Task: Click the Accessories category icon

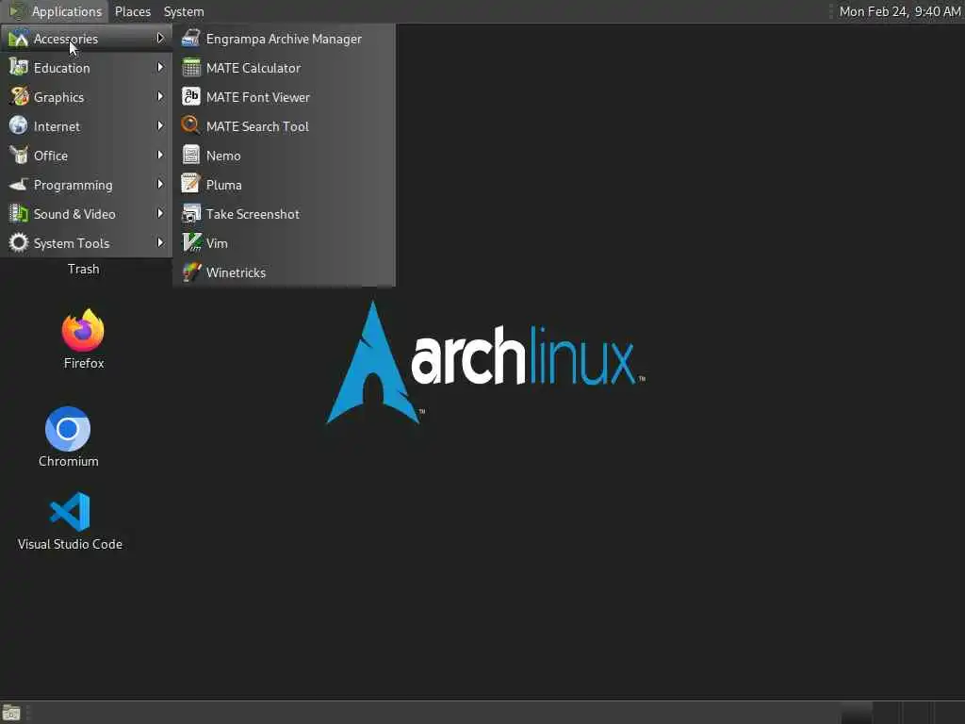Action: (19, 38)
